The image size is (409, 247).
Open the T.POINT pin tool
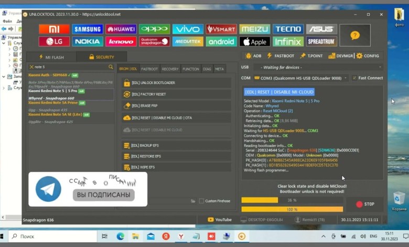[x=311, y=56]
